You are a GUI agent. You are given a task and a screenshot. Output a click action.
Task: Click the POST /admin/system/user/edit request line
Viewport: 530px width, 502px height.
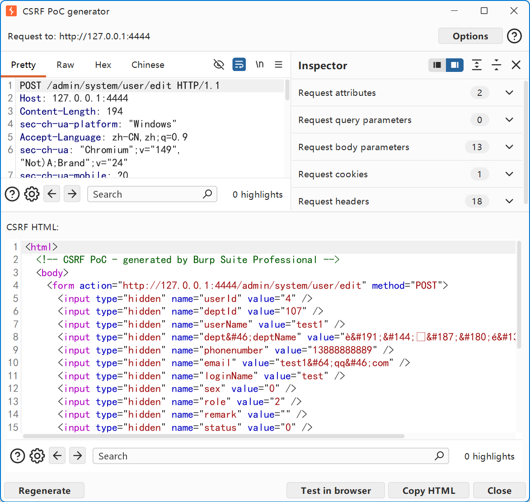tap(120, 85)
